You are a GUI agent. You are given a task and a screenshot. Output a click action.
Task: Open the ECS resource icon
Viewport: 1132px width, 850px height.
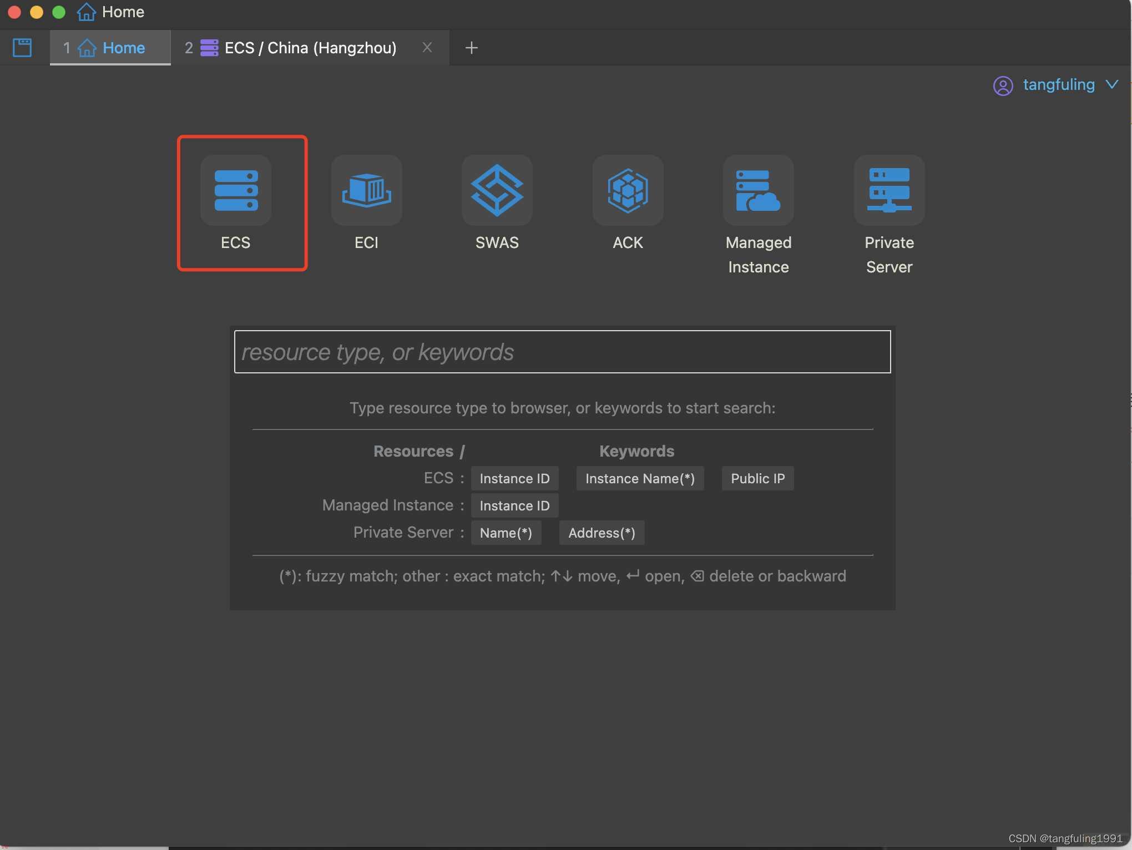click(236, 190)
